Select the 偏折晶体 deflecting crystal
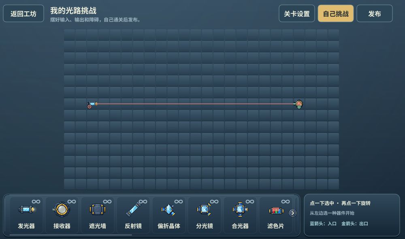This screenshot has width=405, height=239. (168, 215)
